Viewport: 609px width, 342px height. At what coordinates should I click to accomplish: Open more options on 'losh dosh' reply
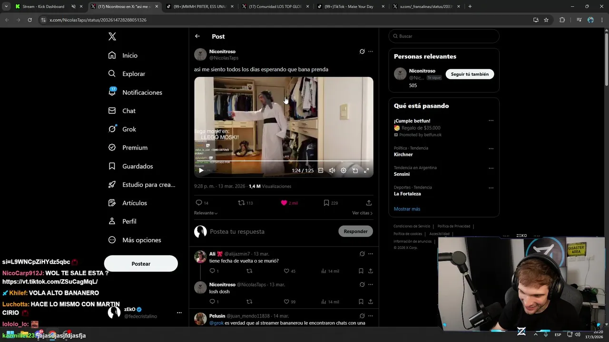371,285
